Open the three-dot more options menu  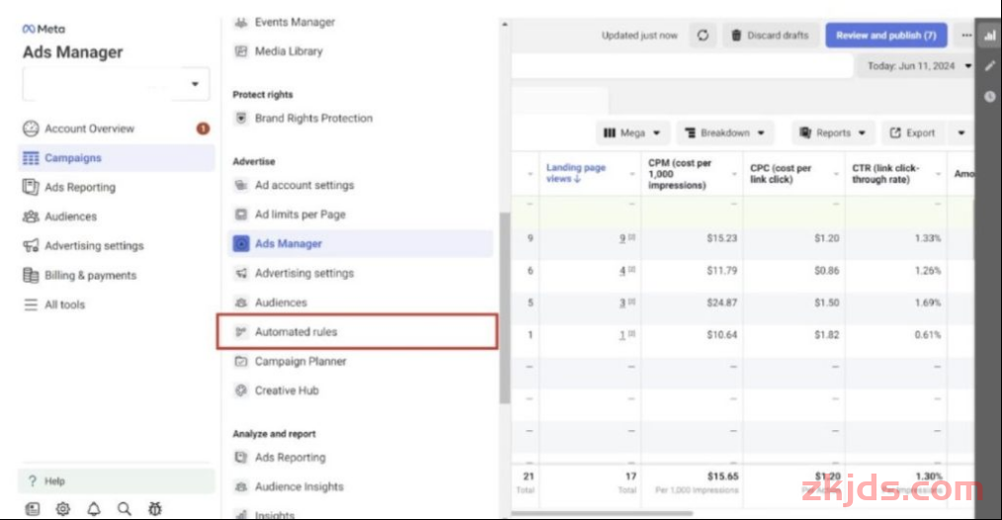(x=966, y=36)
